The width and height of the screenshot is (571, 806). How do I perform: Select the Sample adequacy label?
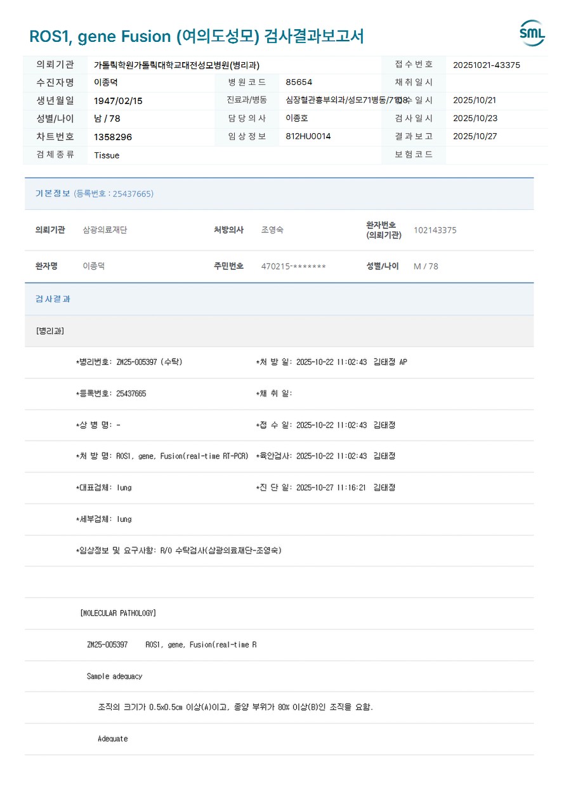pyautogui.click(x=114, y=676)
